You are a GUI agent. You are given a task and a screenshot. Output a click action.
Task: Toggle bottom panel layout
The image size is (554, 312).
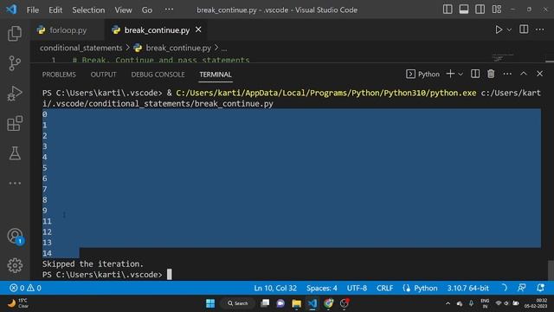[464, 10]
